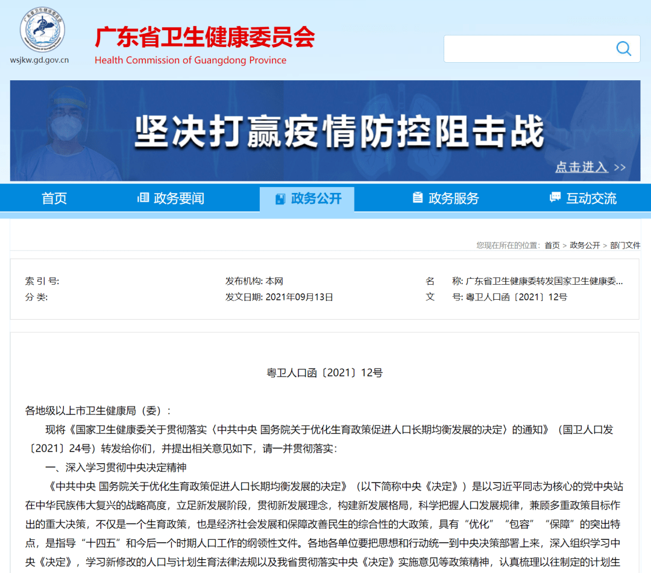Click the line starting 出的重大决策
This screenshot has height=573, width=651.
pyautogui.click(x=322, y=524)
